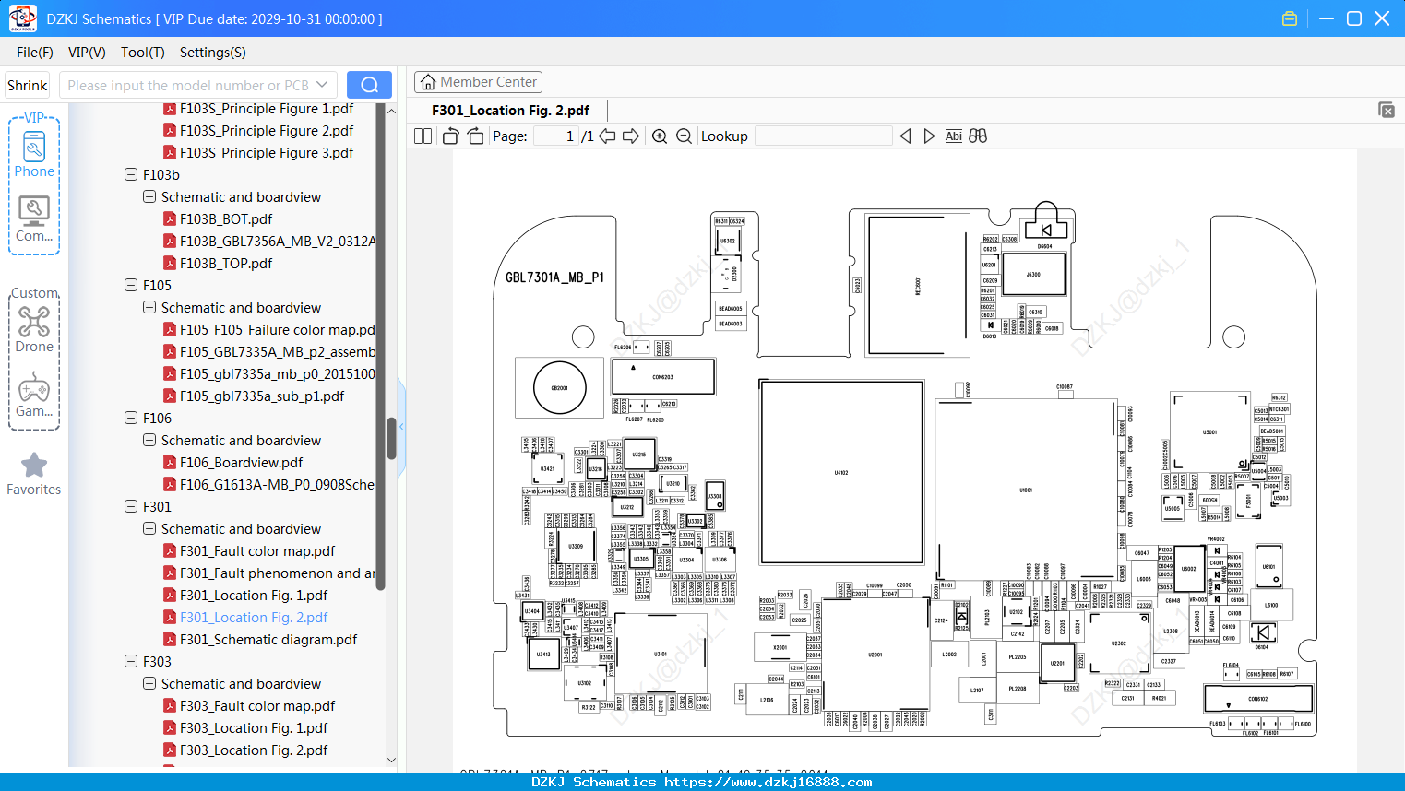The width and height of the screenshot is (1405, 791).
Task: Open the Computer category icon
Action: (x=34, y=219)
